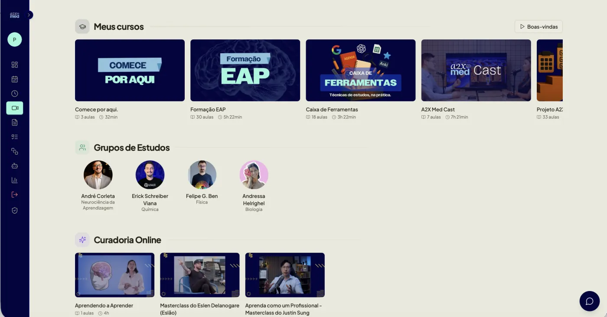Image resolution: width=607 pixels, height=317 pixels.
Task: Open the Aprendendo a Aprender video thumbnail
Action: click(x=114, y=275)
